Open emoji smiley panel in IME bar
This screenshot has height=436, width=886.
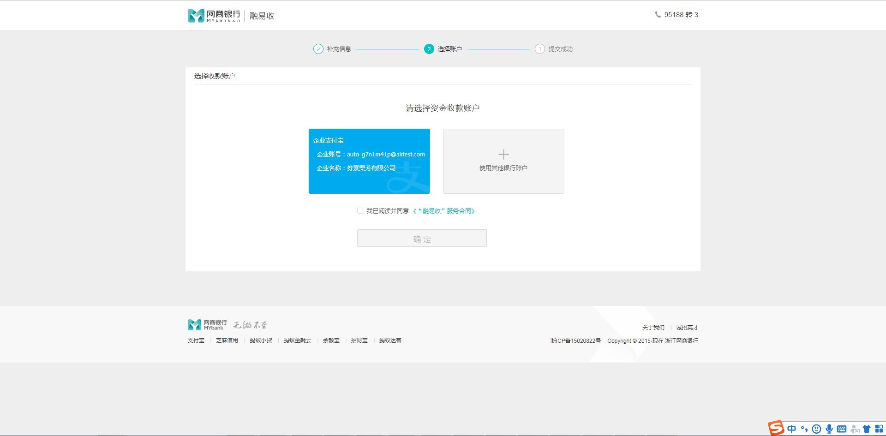coord(816,429)
